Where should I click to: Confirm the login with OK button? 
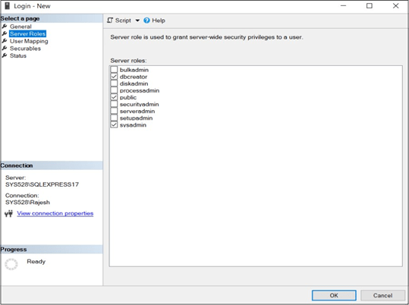[x=334, y=295]
